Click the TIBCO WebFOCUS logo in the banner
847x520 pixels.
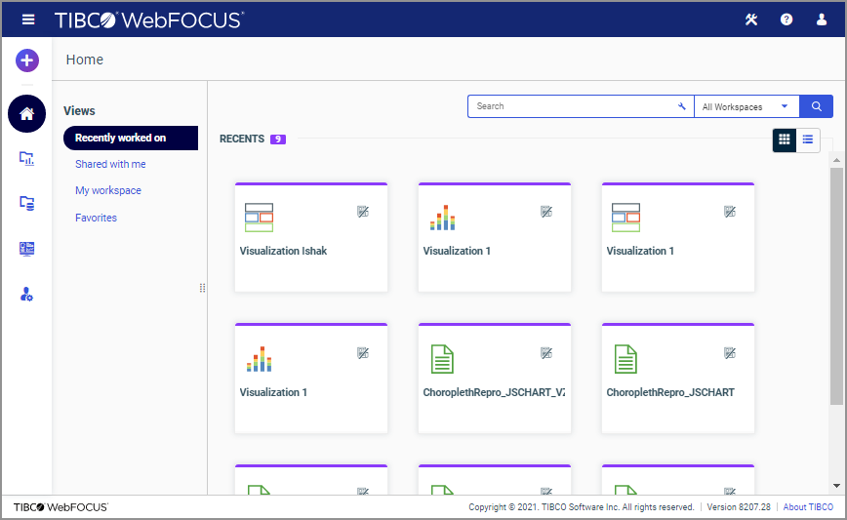pos(149,20)
